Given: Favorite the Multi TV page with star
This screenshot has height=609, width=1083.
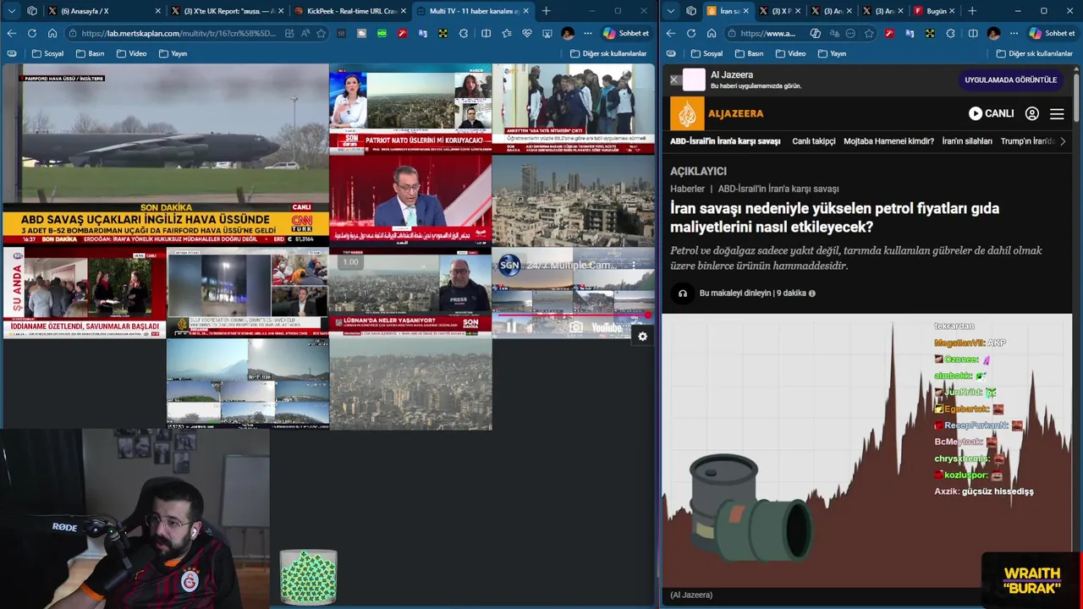Looking at the screenshot, I should click(321, 33).
